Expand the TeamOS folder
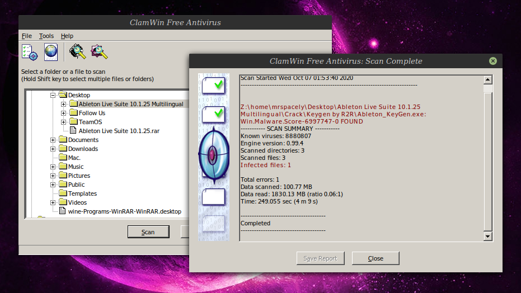The image size is (521, 293). tap(63, 122)
